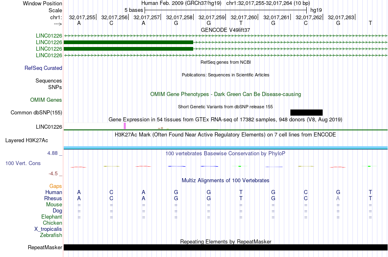Open the Layered H3K27Ac track label
This screenshot has width=388, height=257.
(27, 141)
